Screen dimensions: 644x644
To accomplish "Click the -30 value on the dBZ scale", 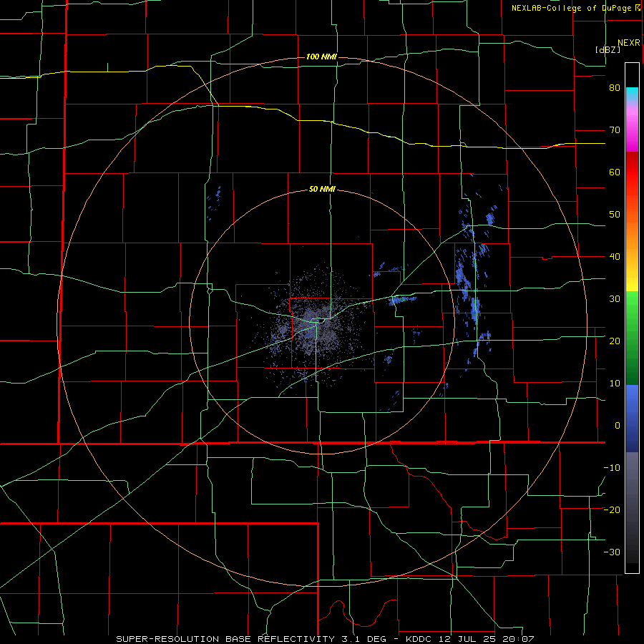I will pyautogui.click(x=612, y=552).
